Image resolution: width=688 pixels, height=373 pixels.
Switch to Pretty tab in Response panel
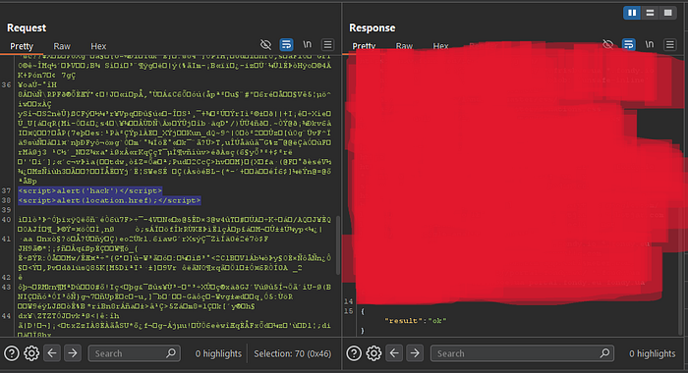364,46
